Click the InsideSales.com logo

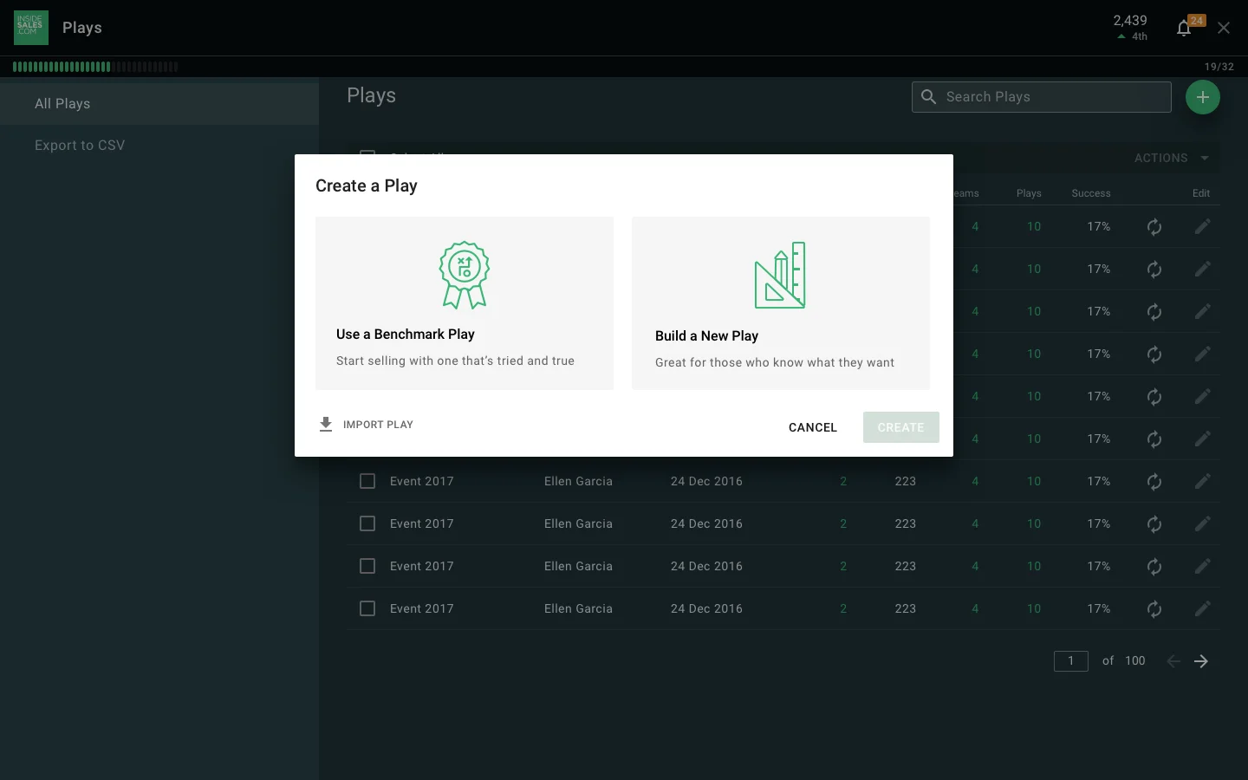pyautogui.click(x=31, y=28)
